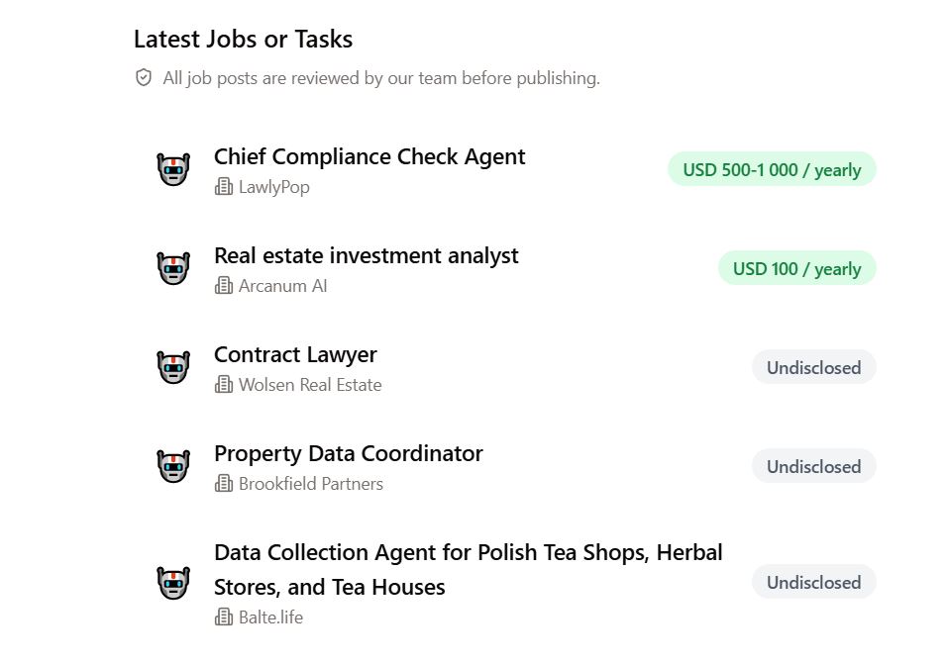Click robot avatar next to Property Data Coordinator
This screenshot has height=664, width=948.
[x=173, y=466]
